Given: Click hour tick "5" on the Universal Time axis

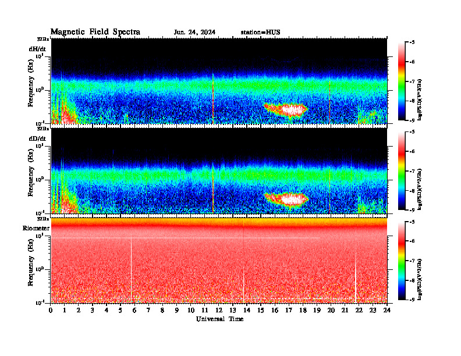Looking at the screenshot, I should pyautogui.click(x=120, y=311).
